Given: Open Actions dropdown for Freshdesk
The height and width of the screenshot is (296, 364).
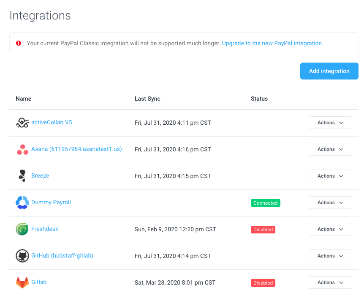Looking at the screenshot, I should pyautogui.click(x=330, y=229).
